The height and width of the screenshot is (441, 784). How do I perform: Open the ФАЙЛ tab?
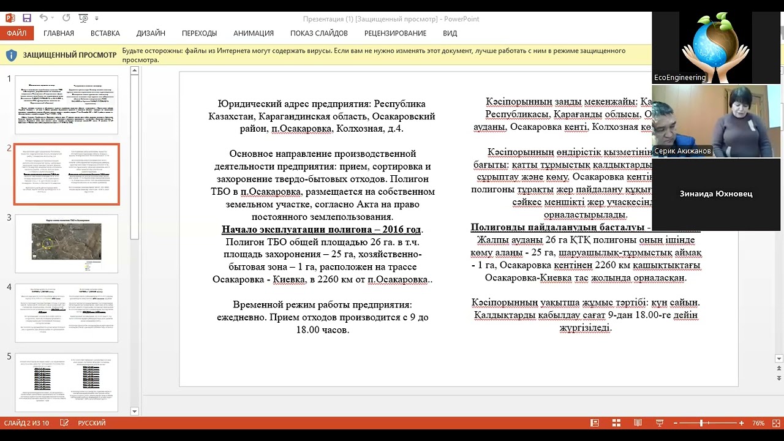pos(17,33)
